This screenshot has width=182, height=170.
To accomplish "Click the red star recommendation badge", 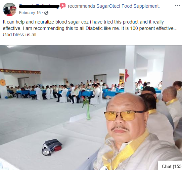I will pos(63,6).
